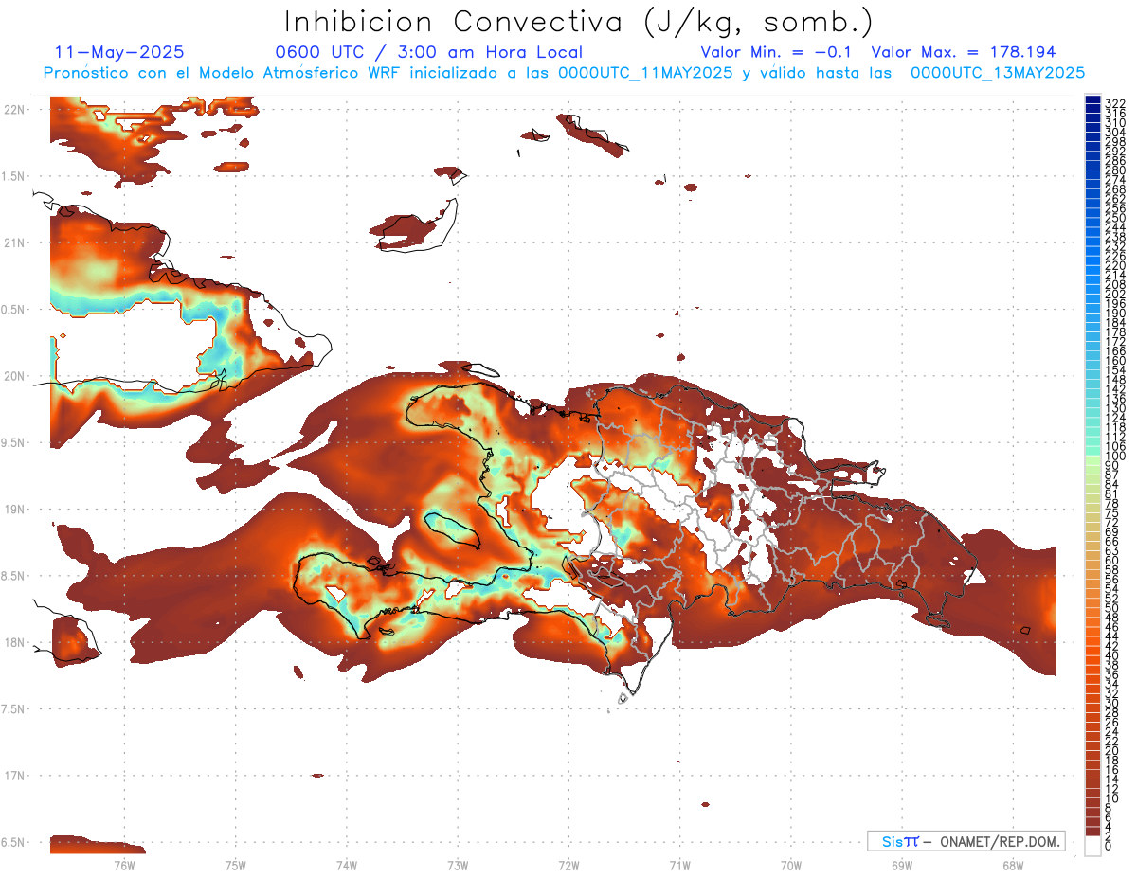Viewport: 1137px width, 878px height.
Task: Click the time text '0600 UTC / 3:00 am Hora Local'
Action: [428, 52]
